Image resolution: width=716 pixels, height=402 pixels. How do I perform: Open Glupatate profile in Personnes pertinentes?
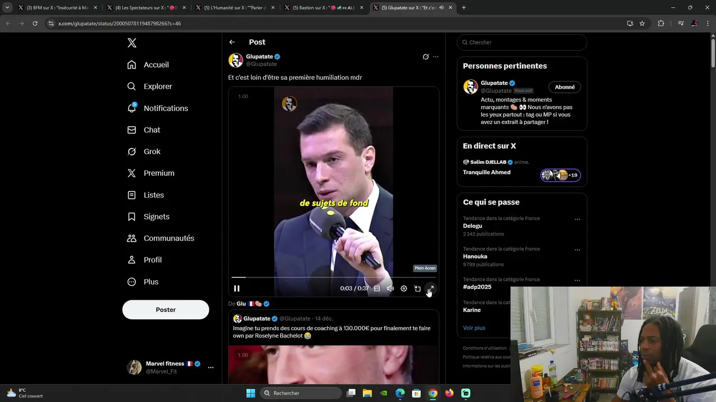click(x=494, y=83)
